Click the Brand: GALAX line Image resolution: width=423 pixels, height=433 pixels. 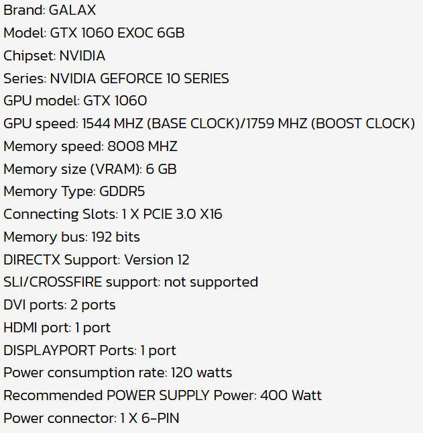[50, 10]
